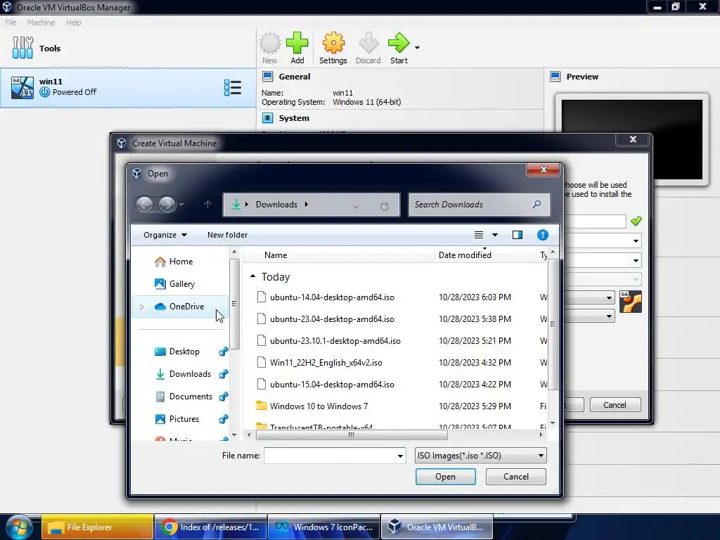The width and height of the screenshot is (720, 540).
Task: Open Settings gear in VirtualBox toolbar
Action: [x=333, y=43]
